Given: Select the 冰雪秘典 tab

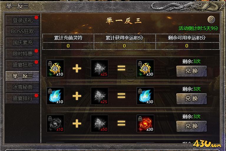Looking at the screenshot, I should 22,87.
